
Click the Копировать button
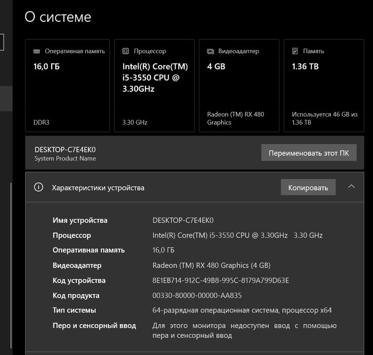[x=308, y=188]
